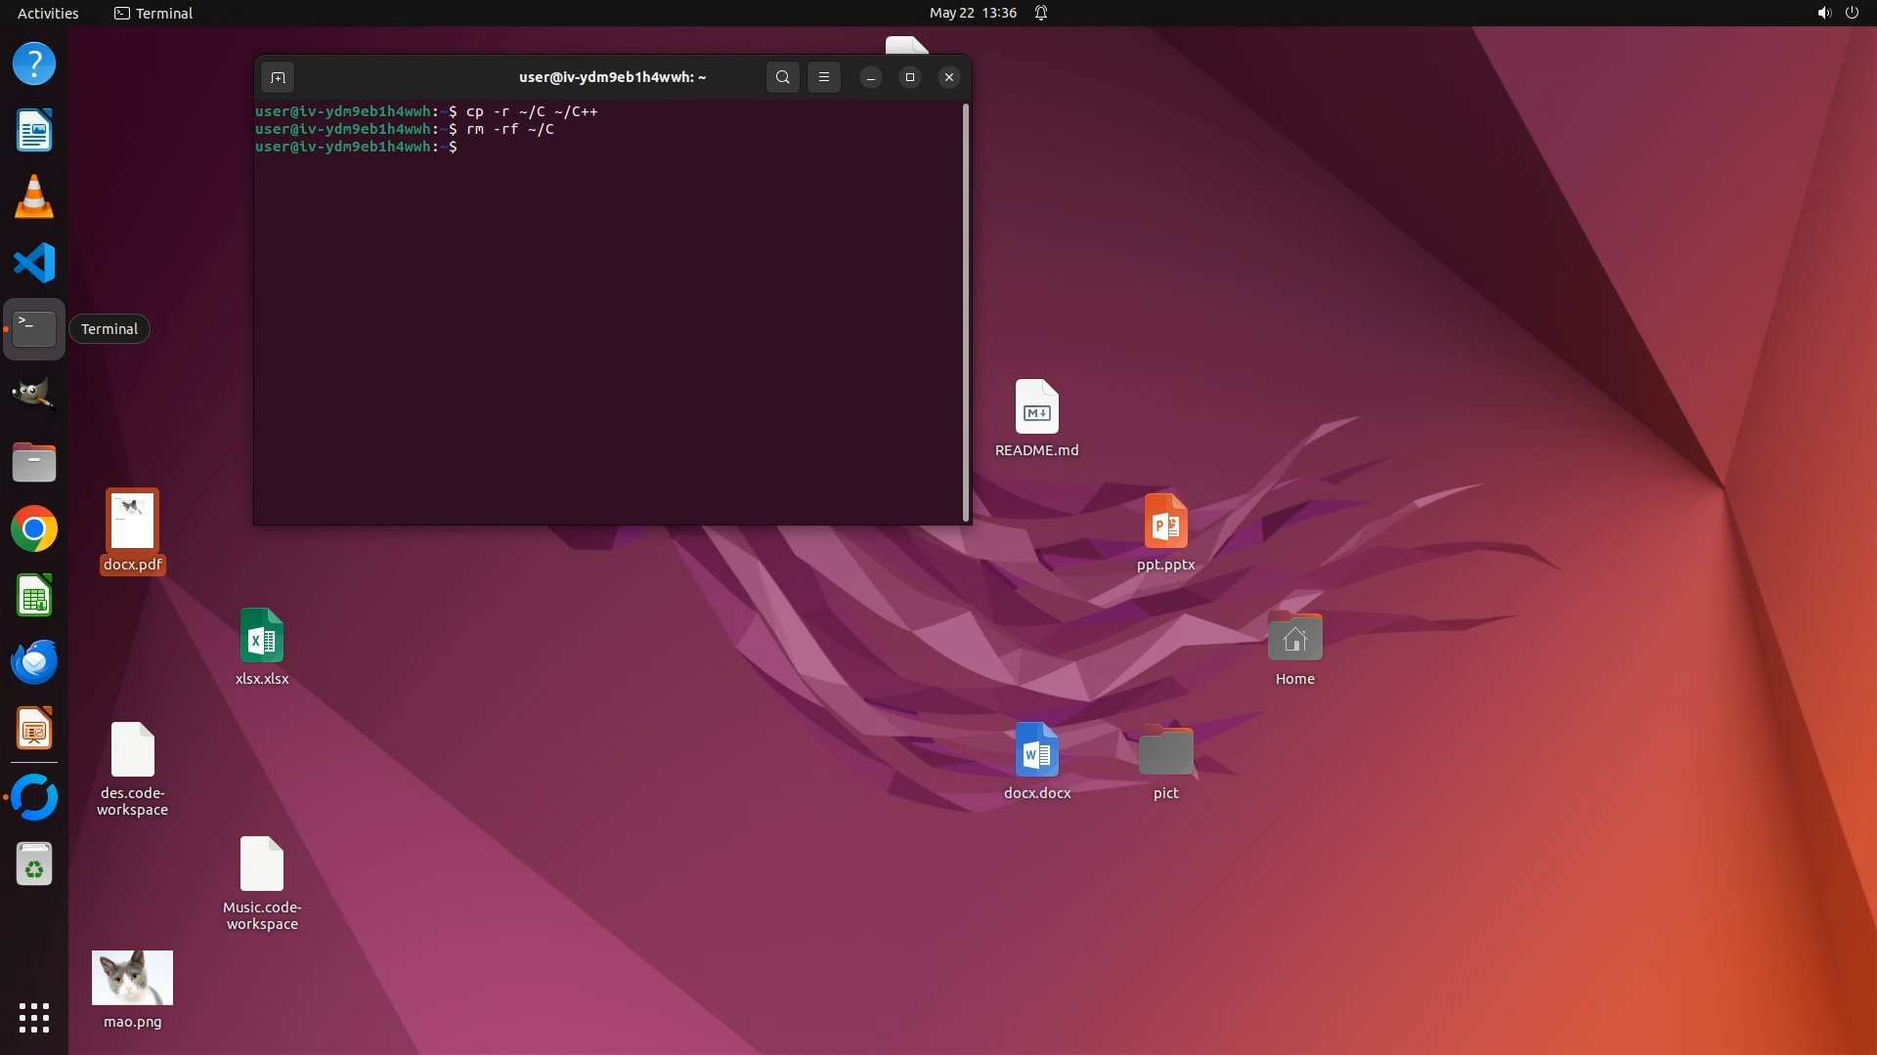
Task: Open the system volume and power menu
Action: [x=1837, y=13]
